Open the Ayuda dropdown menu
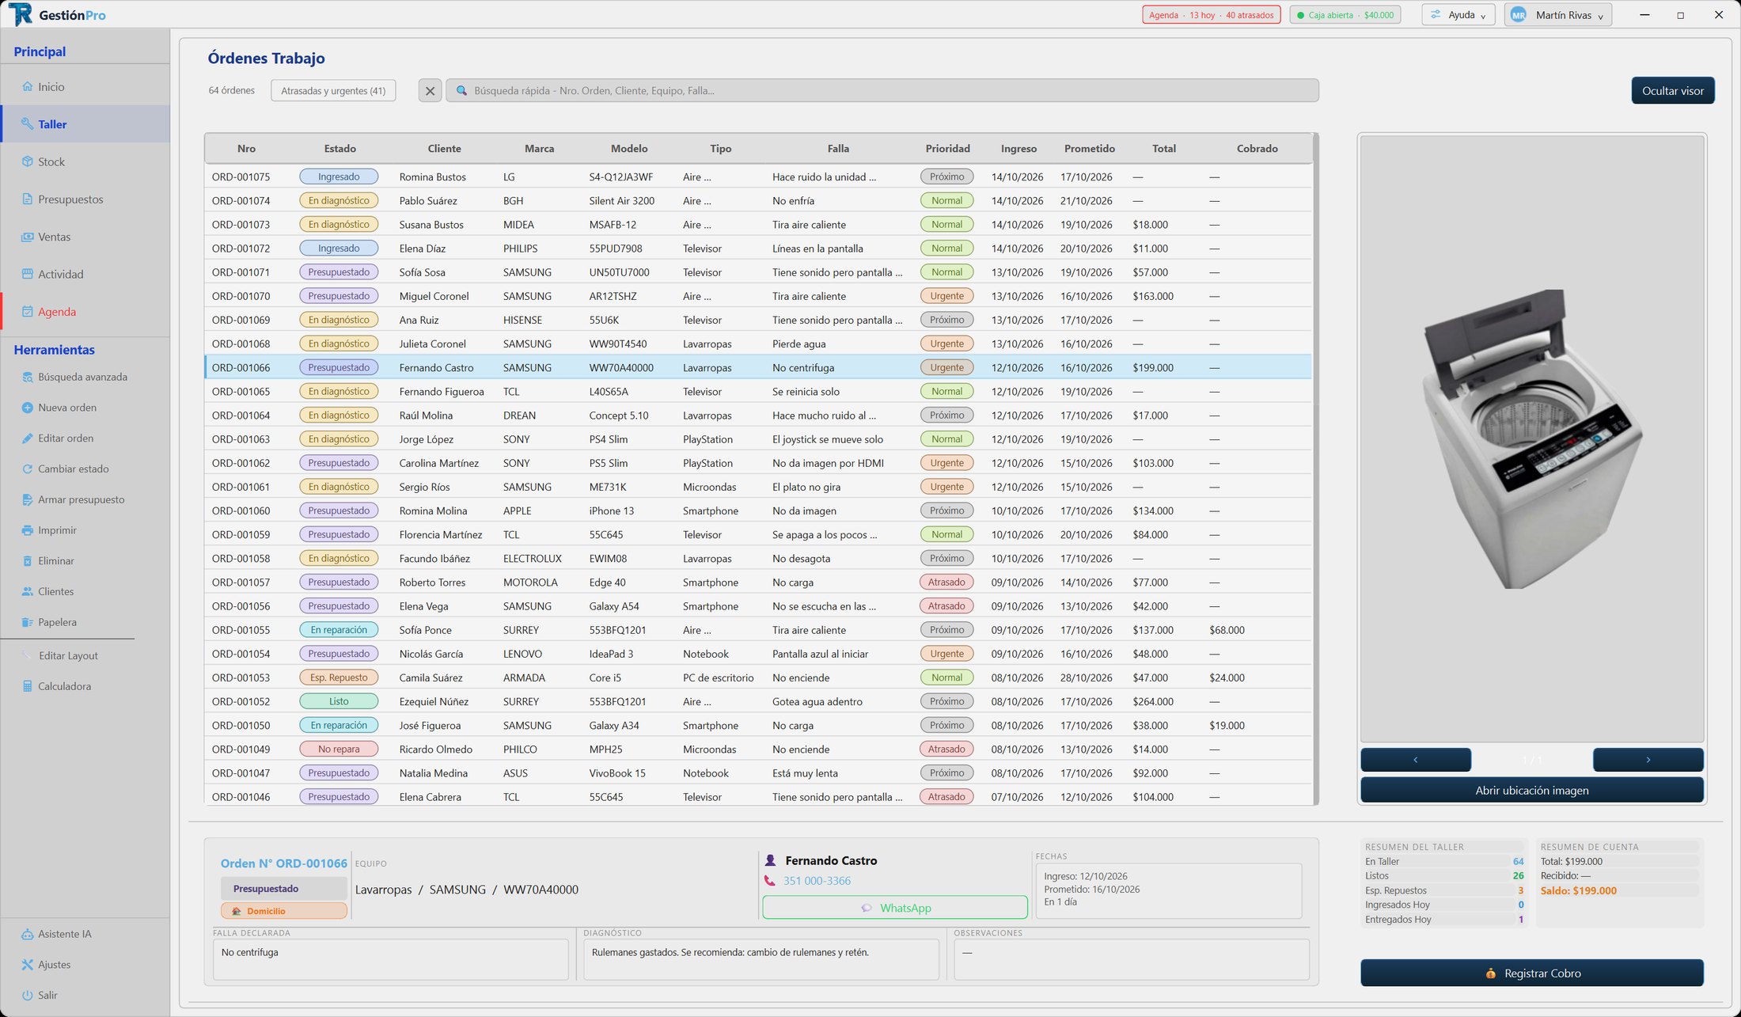This screenshot has height=1017, width=1741. [x=1458, y=15]
